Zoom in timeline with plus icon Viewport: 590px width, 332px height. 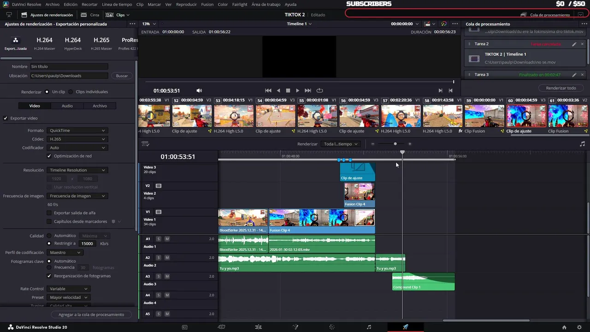click(410, 144)
